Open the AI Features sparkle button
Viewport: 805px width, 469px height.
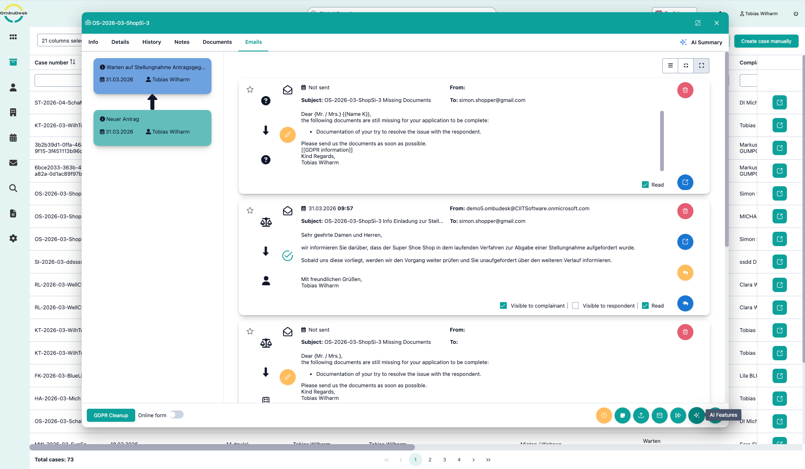696,415
